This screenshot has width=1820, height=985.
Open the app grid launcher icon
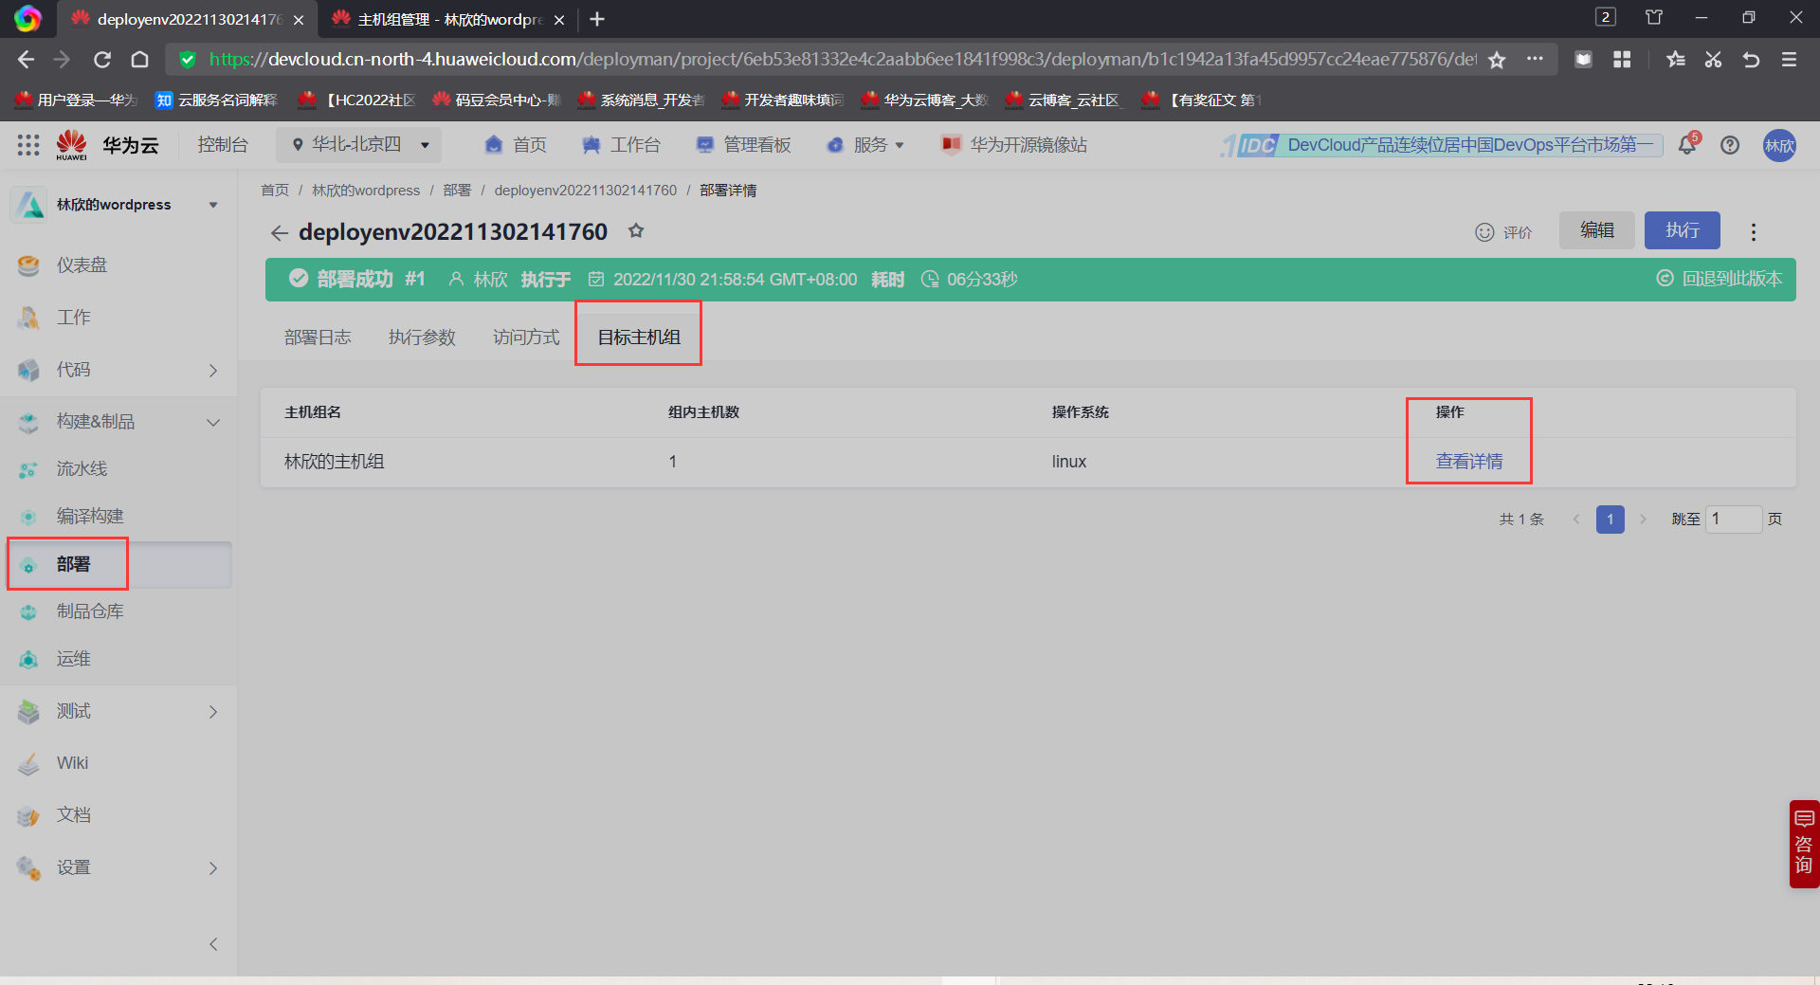pos(28,145)
